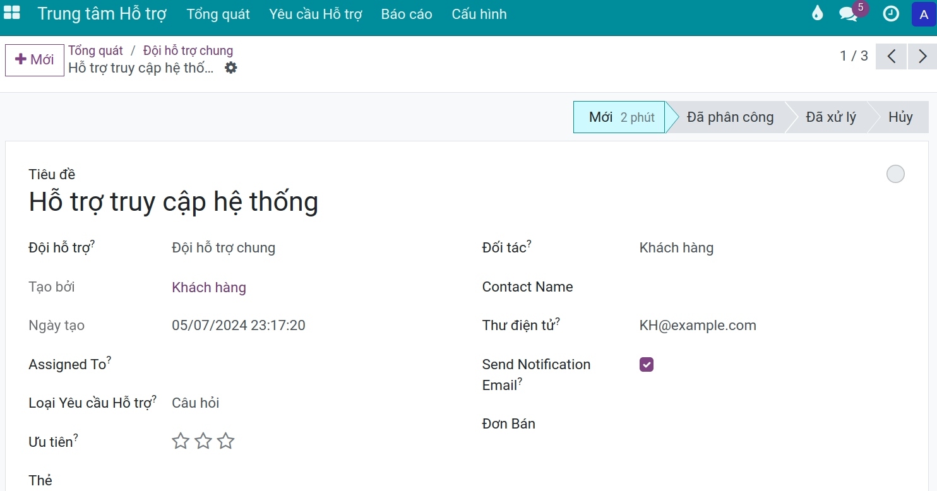Set stage to Đã phân công
Image resolution: width=937 pixels, height=491 pixels.
[x=730, y=117]
